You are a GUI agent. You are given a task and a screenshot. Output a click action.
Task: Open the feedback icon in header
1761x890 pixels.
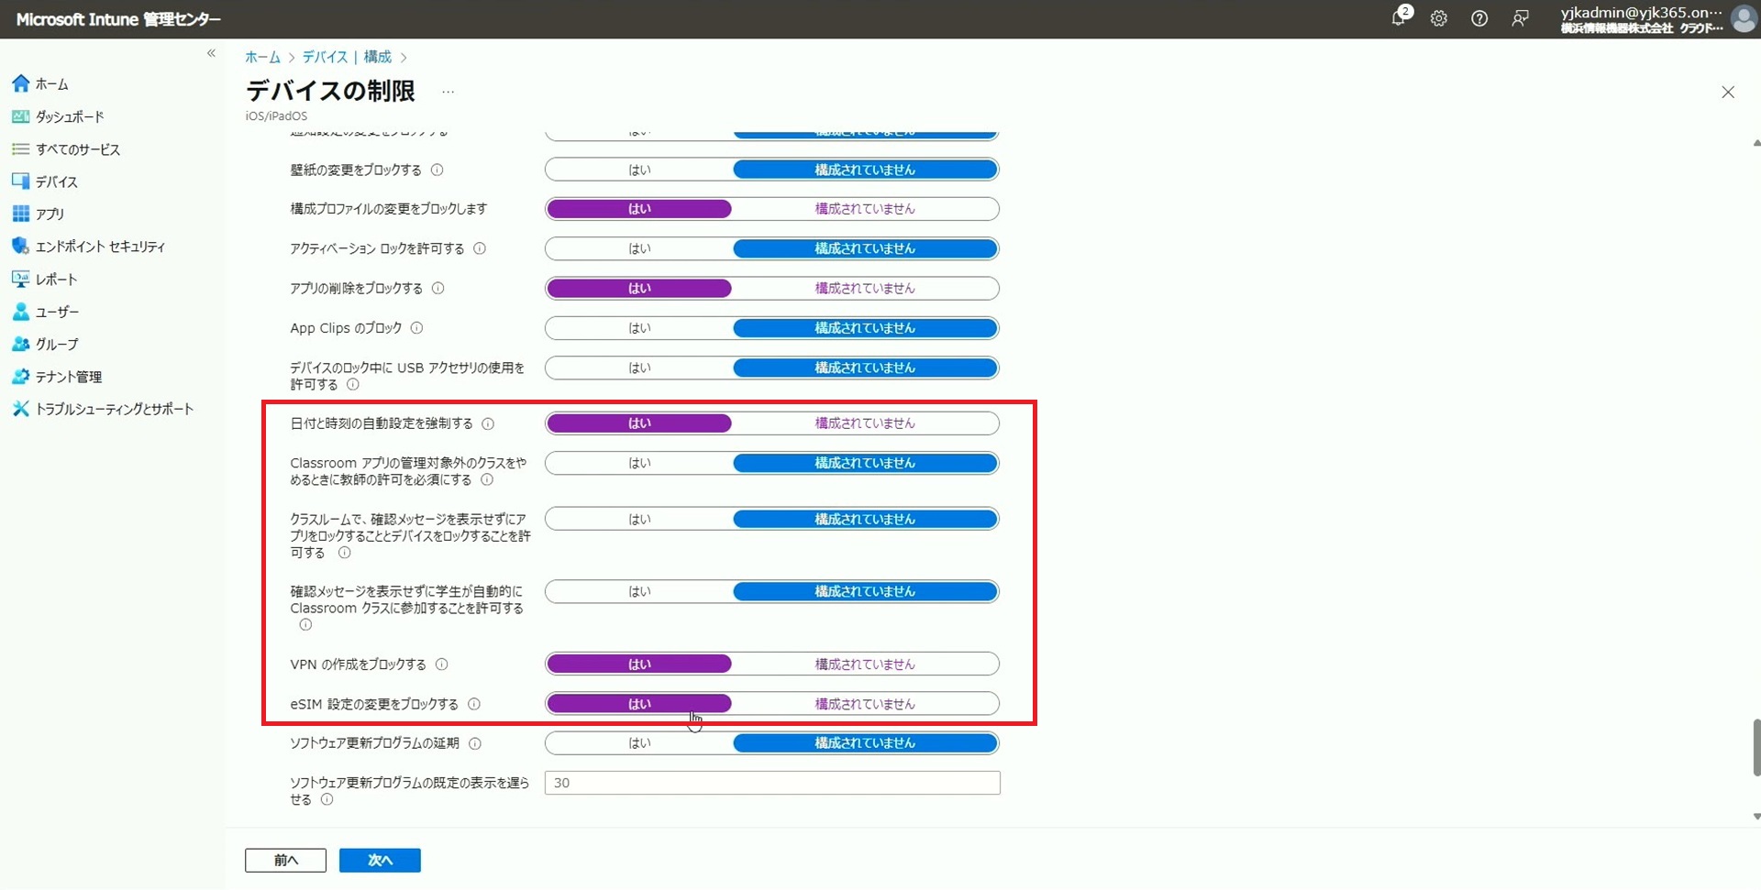tap(1520, 18)
